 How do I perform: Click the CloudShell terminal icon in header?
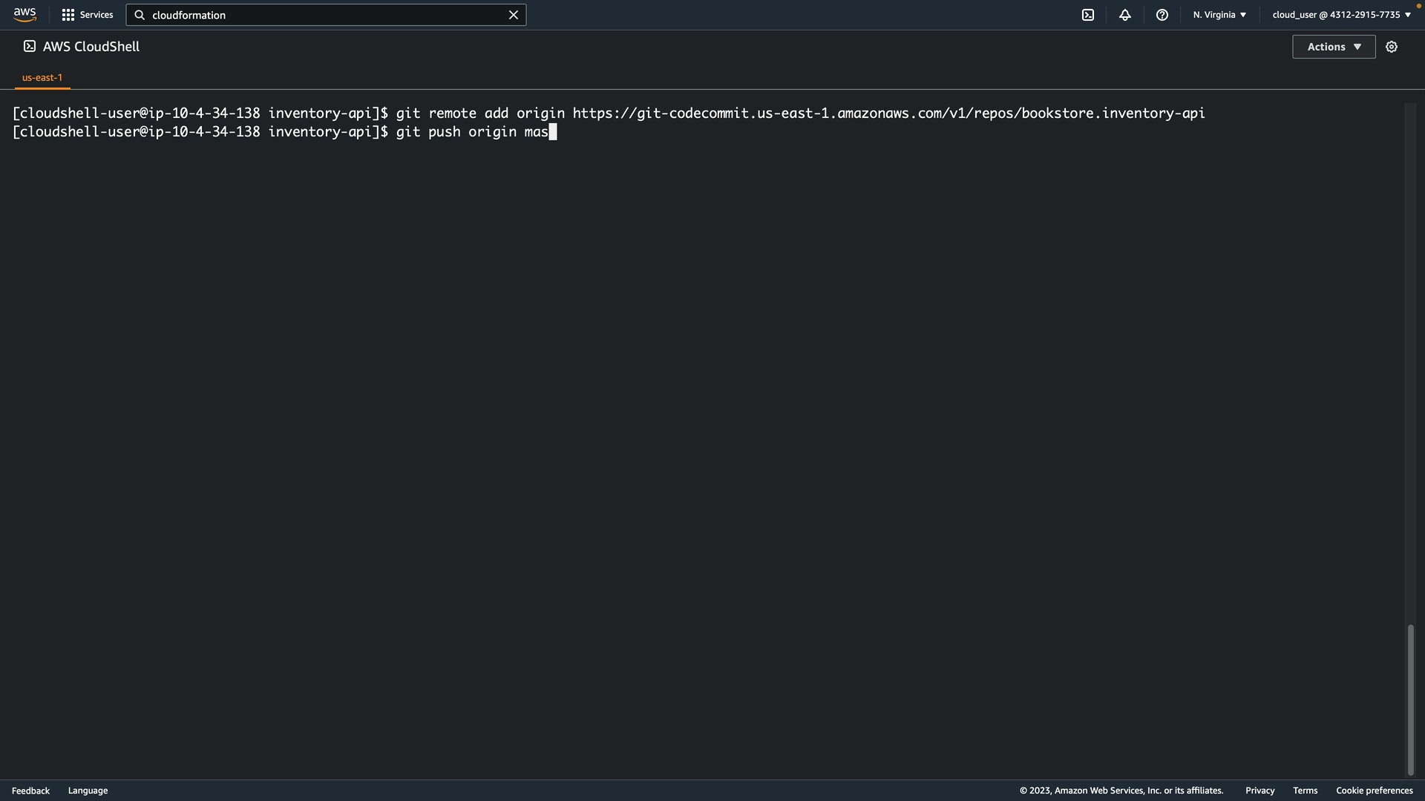(1088, 15)
